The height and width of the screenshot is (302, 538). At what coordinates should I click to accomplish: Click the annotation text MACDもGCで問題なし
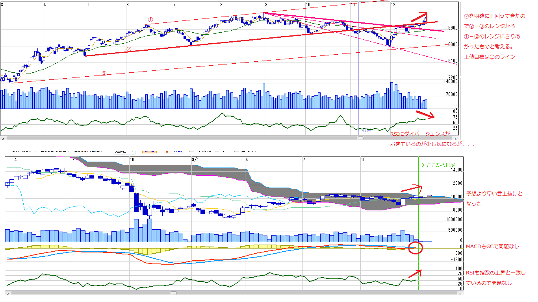pyautogui.click(x=492, y=247)
